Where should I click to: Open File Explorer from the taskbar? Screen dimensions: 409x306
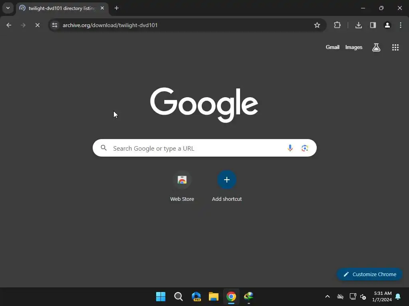[x=214, y=296]
